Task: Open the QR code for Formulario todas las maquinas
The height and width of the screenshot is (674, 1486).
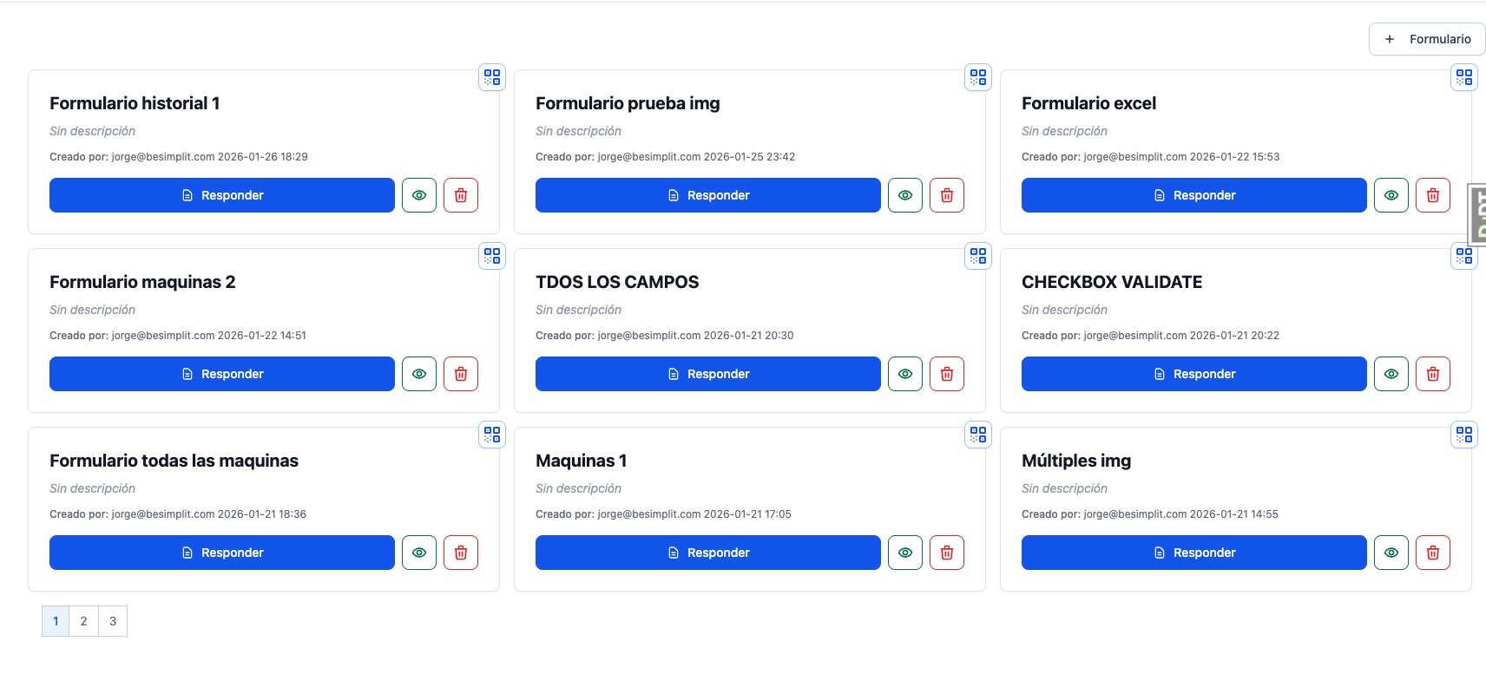Action: click(x=491, y=434)
